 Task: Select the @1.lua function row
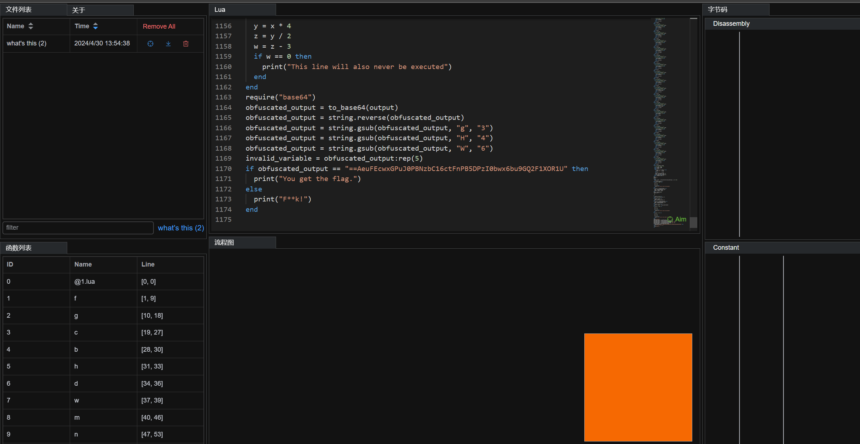coord(84,282)
